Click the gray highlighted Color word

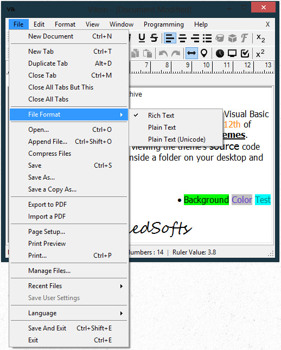click(x=242, y=200)
